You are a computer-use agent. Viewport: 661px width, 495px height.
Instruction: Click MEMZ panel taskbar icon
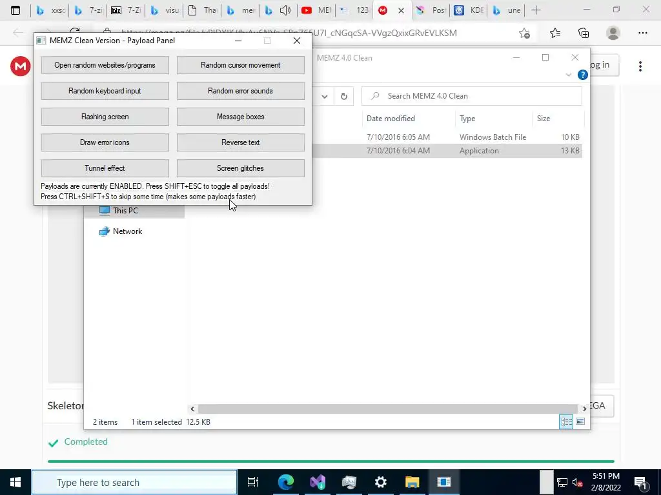pos(443,482)
